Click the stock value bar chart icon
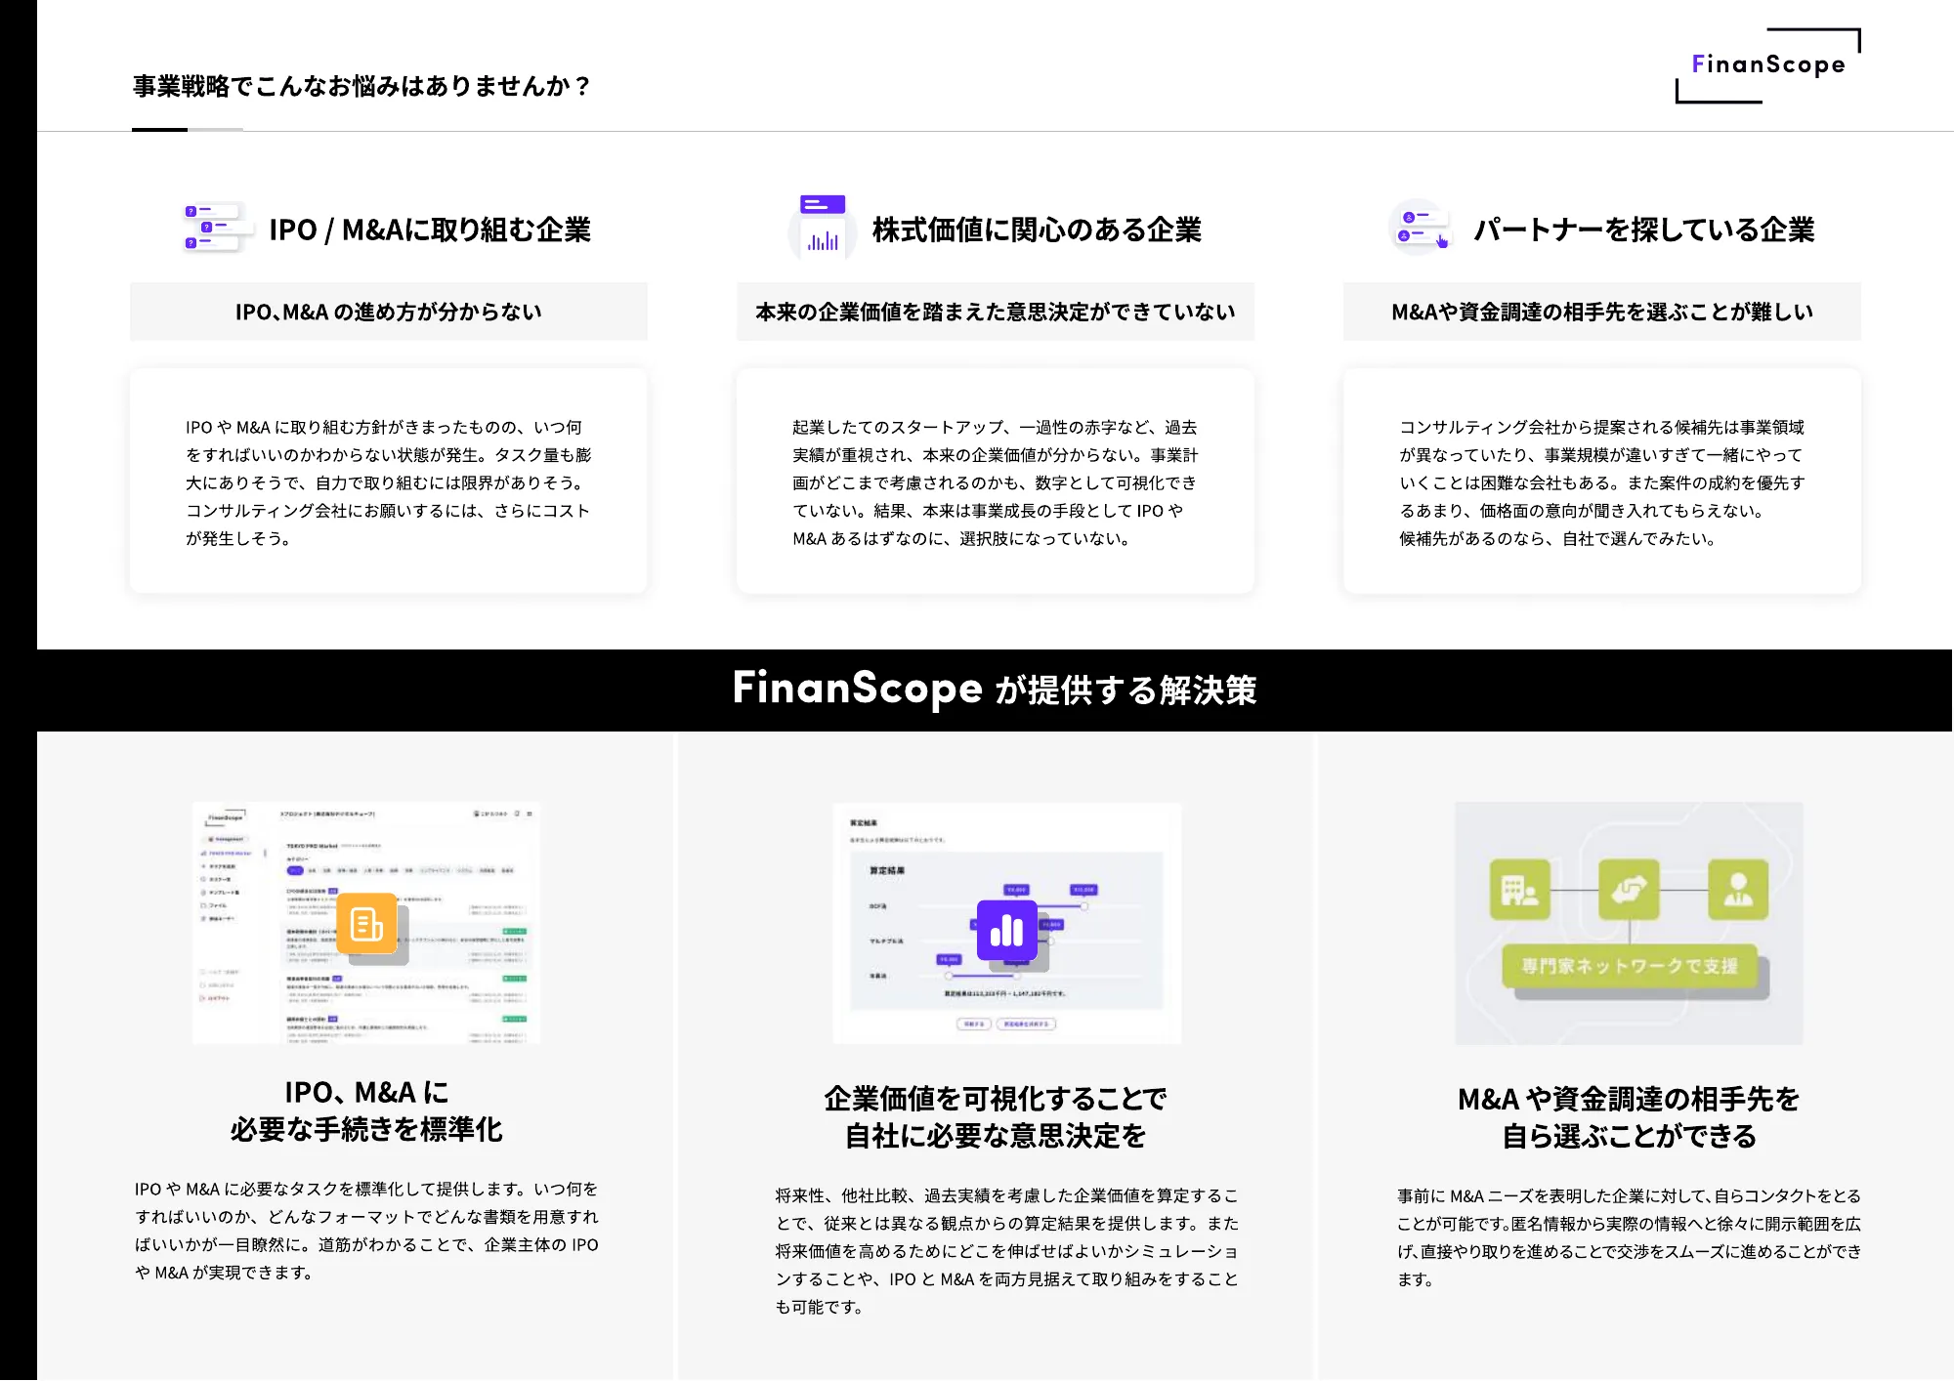1954x1381 pixels. click(822, 227)
